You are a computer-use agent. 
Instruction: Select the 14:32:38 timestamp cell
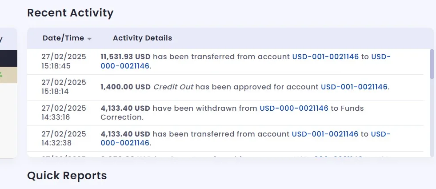tap(64, 139)
